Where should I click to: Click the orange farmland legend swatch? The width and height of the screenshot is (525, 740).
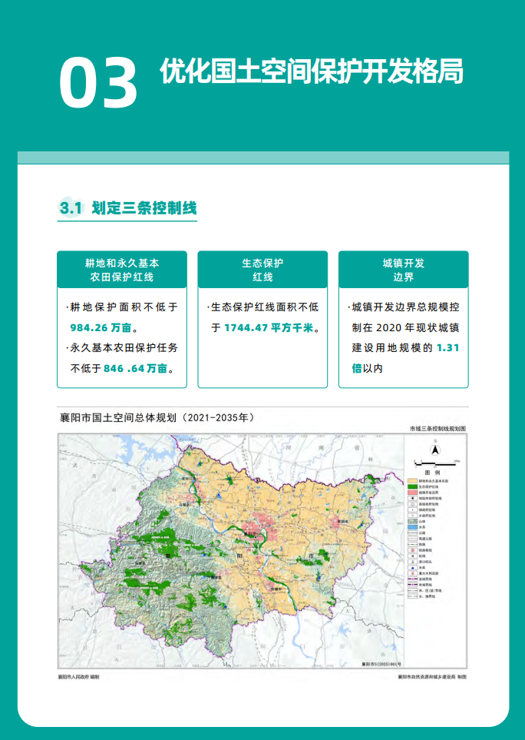point(411,480)
